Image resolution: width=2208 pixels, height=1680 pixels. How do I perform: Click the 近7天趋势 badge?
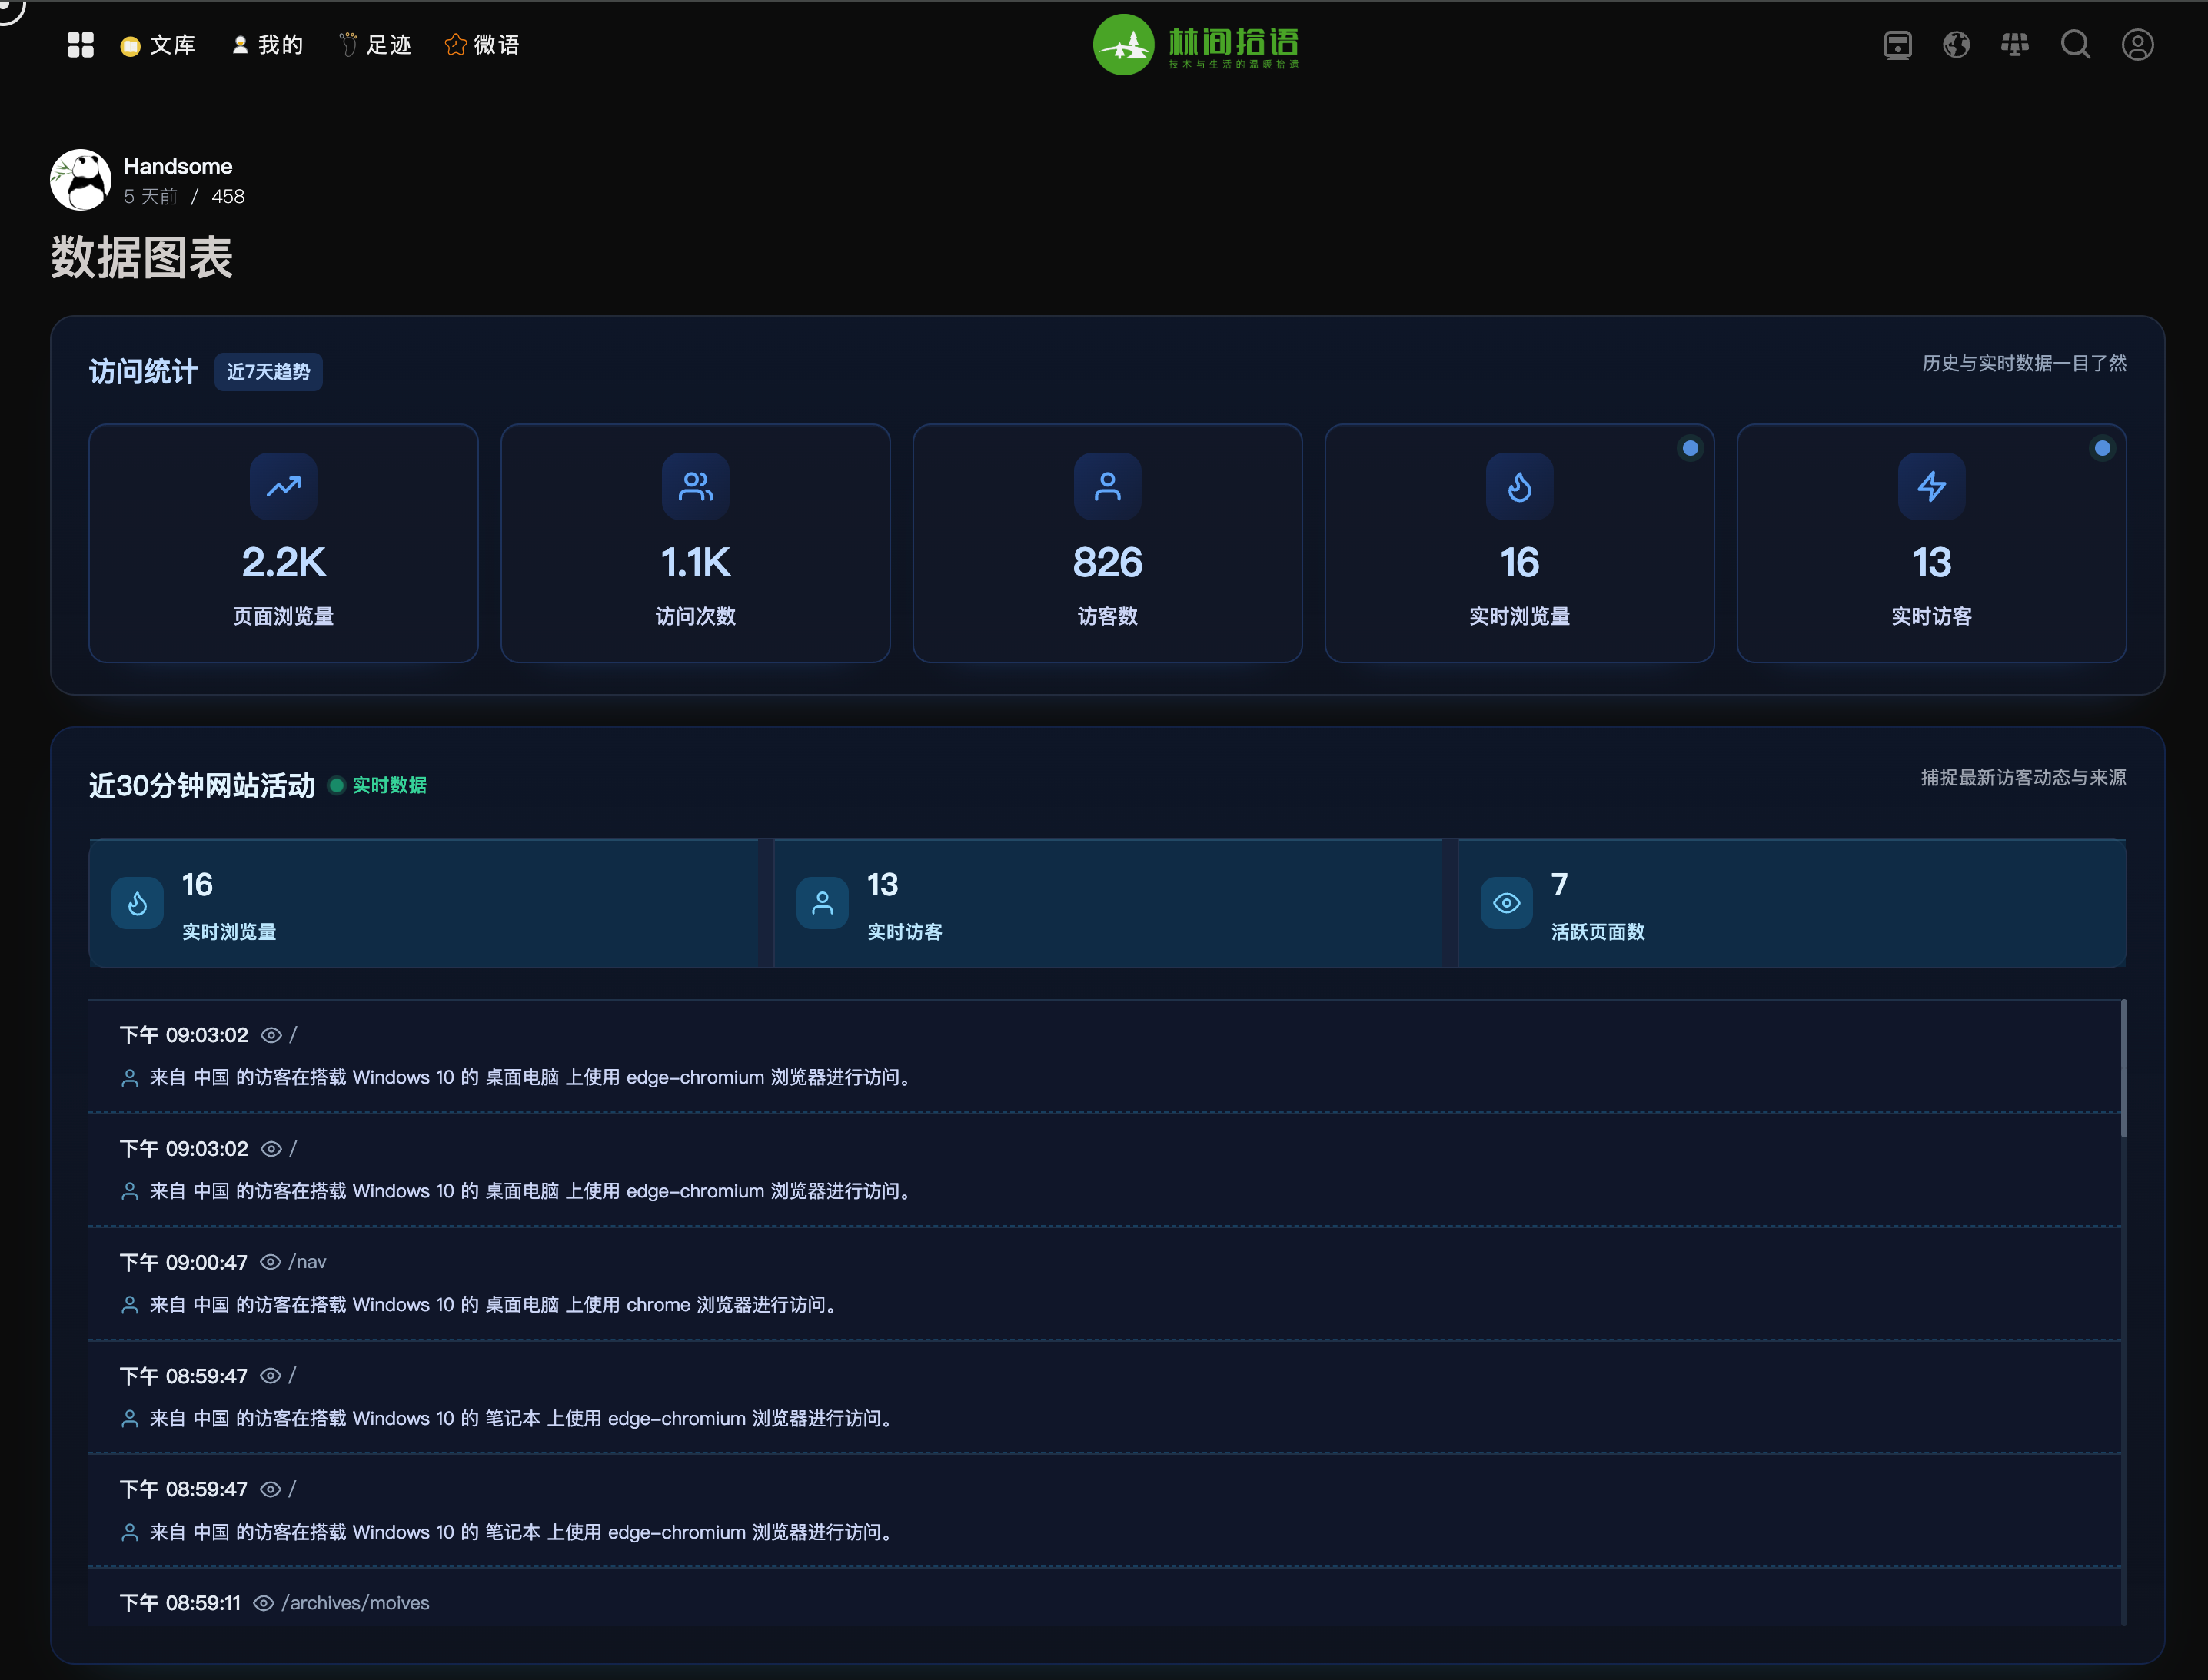tap(268, 372)
